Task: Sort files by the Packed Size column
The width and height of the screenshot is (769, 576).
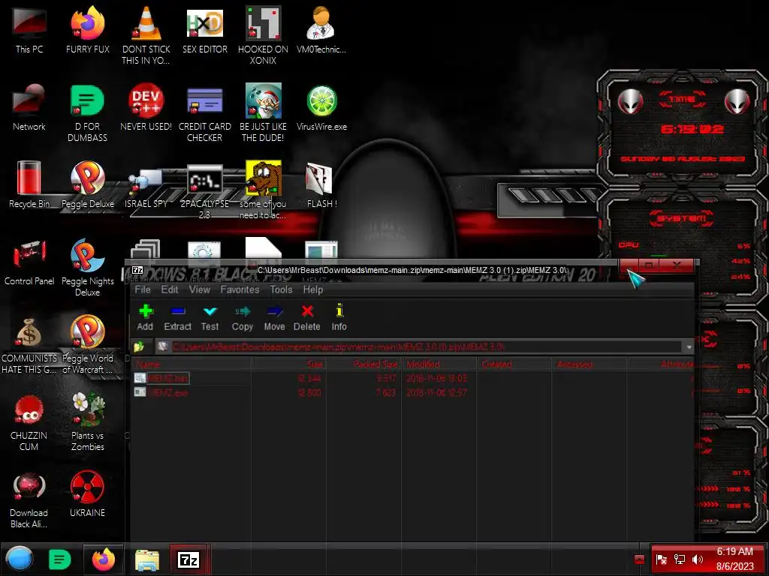Action: pos(364,364)
